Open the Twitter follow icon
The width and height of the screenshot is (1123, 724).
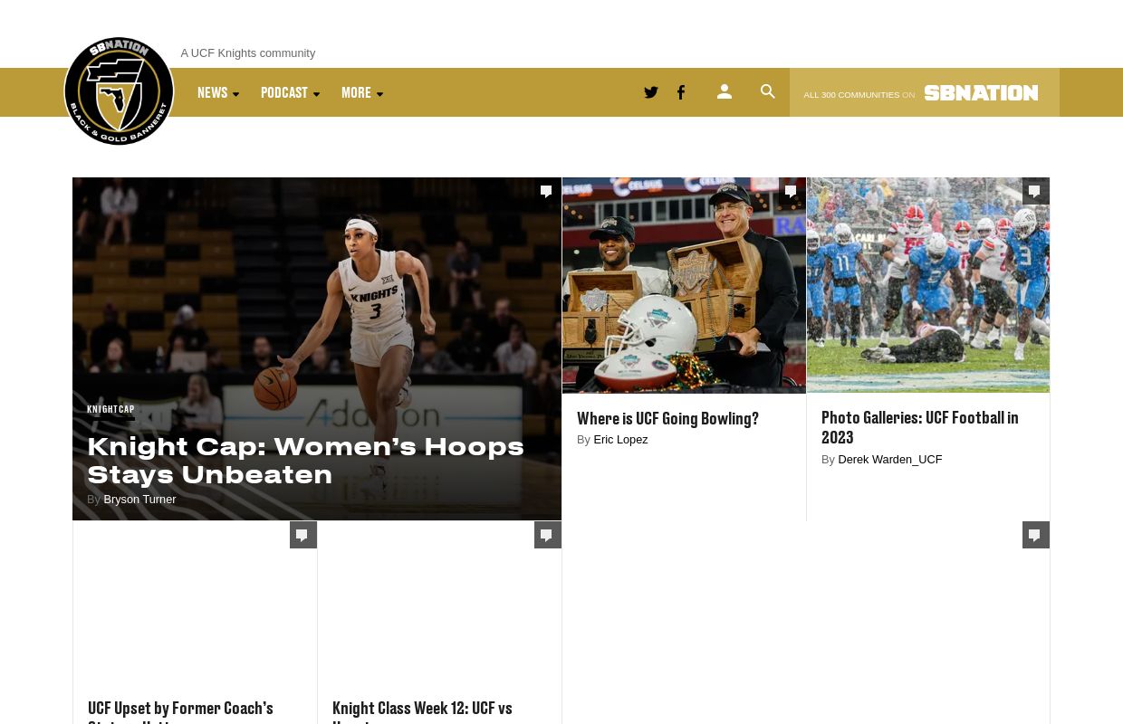pyautogui.click(x=650, y=92)
